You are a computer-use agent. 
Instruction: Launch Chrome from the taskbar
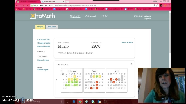pos(80,101)
